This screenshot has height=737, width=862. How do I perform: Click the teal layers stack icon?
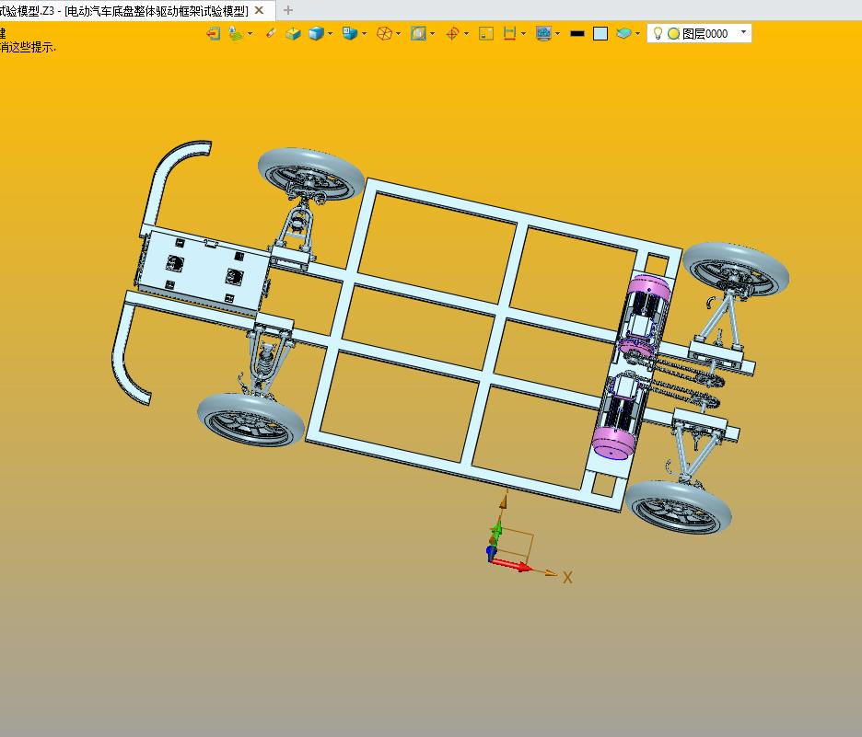(x=623, y=33)
